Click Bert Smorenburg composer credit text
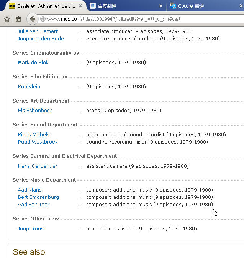Viewport: 244px width, 258px height. point(149,197)
